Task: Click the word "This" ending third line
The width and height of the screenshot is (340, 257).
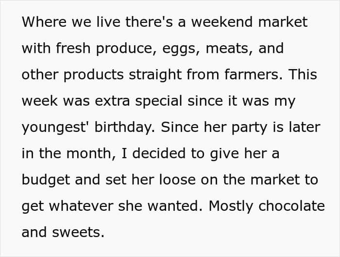Action: 303,74
